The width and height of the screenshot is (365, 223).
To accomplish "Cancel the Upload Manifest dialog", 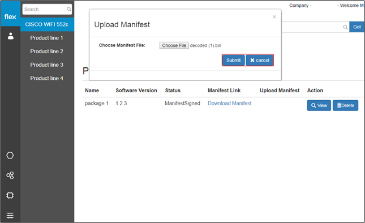I will tap(260, 61).
